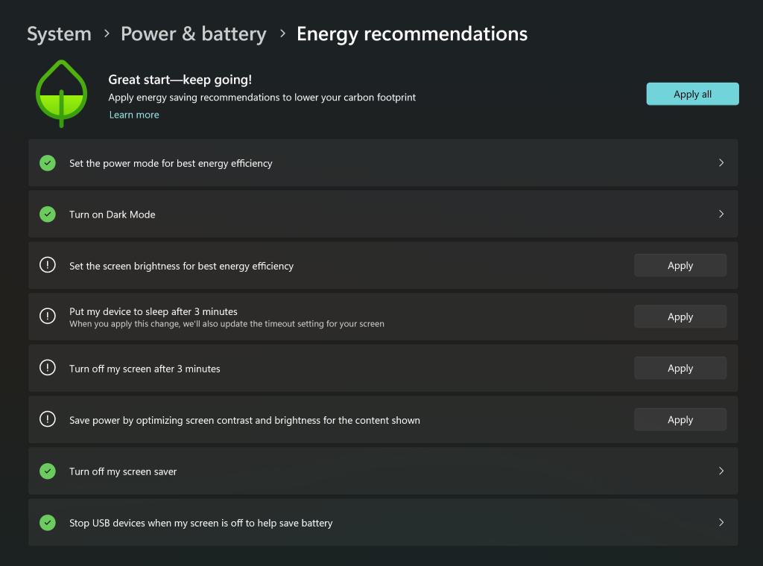The width and height of the screenshot is (763, 566).
Task: Apply screen contrast optimization recommendation
Action: [680, 419]
